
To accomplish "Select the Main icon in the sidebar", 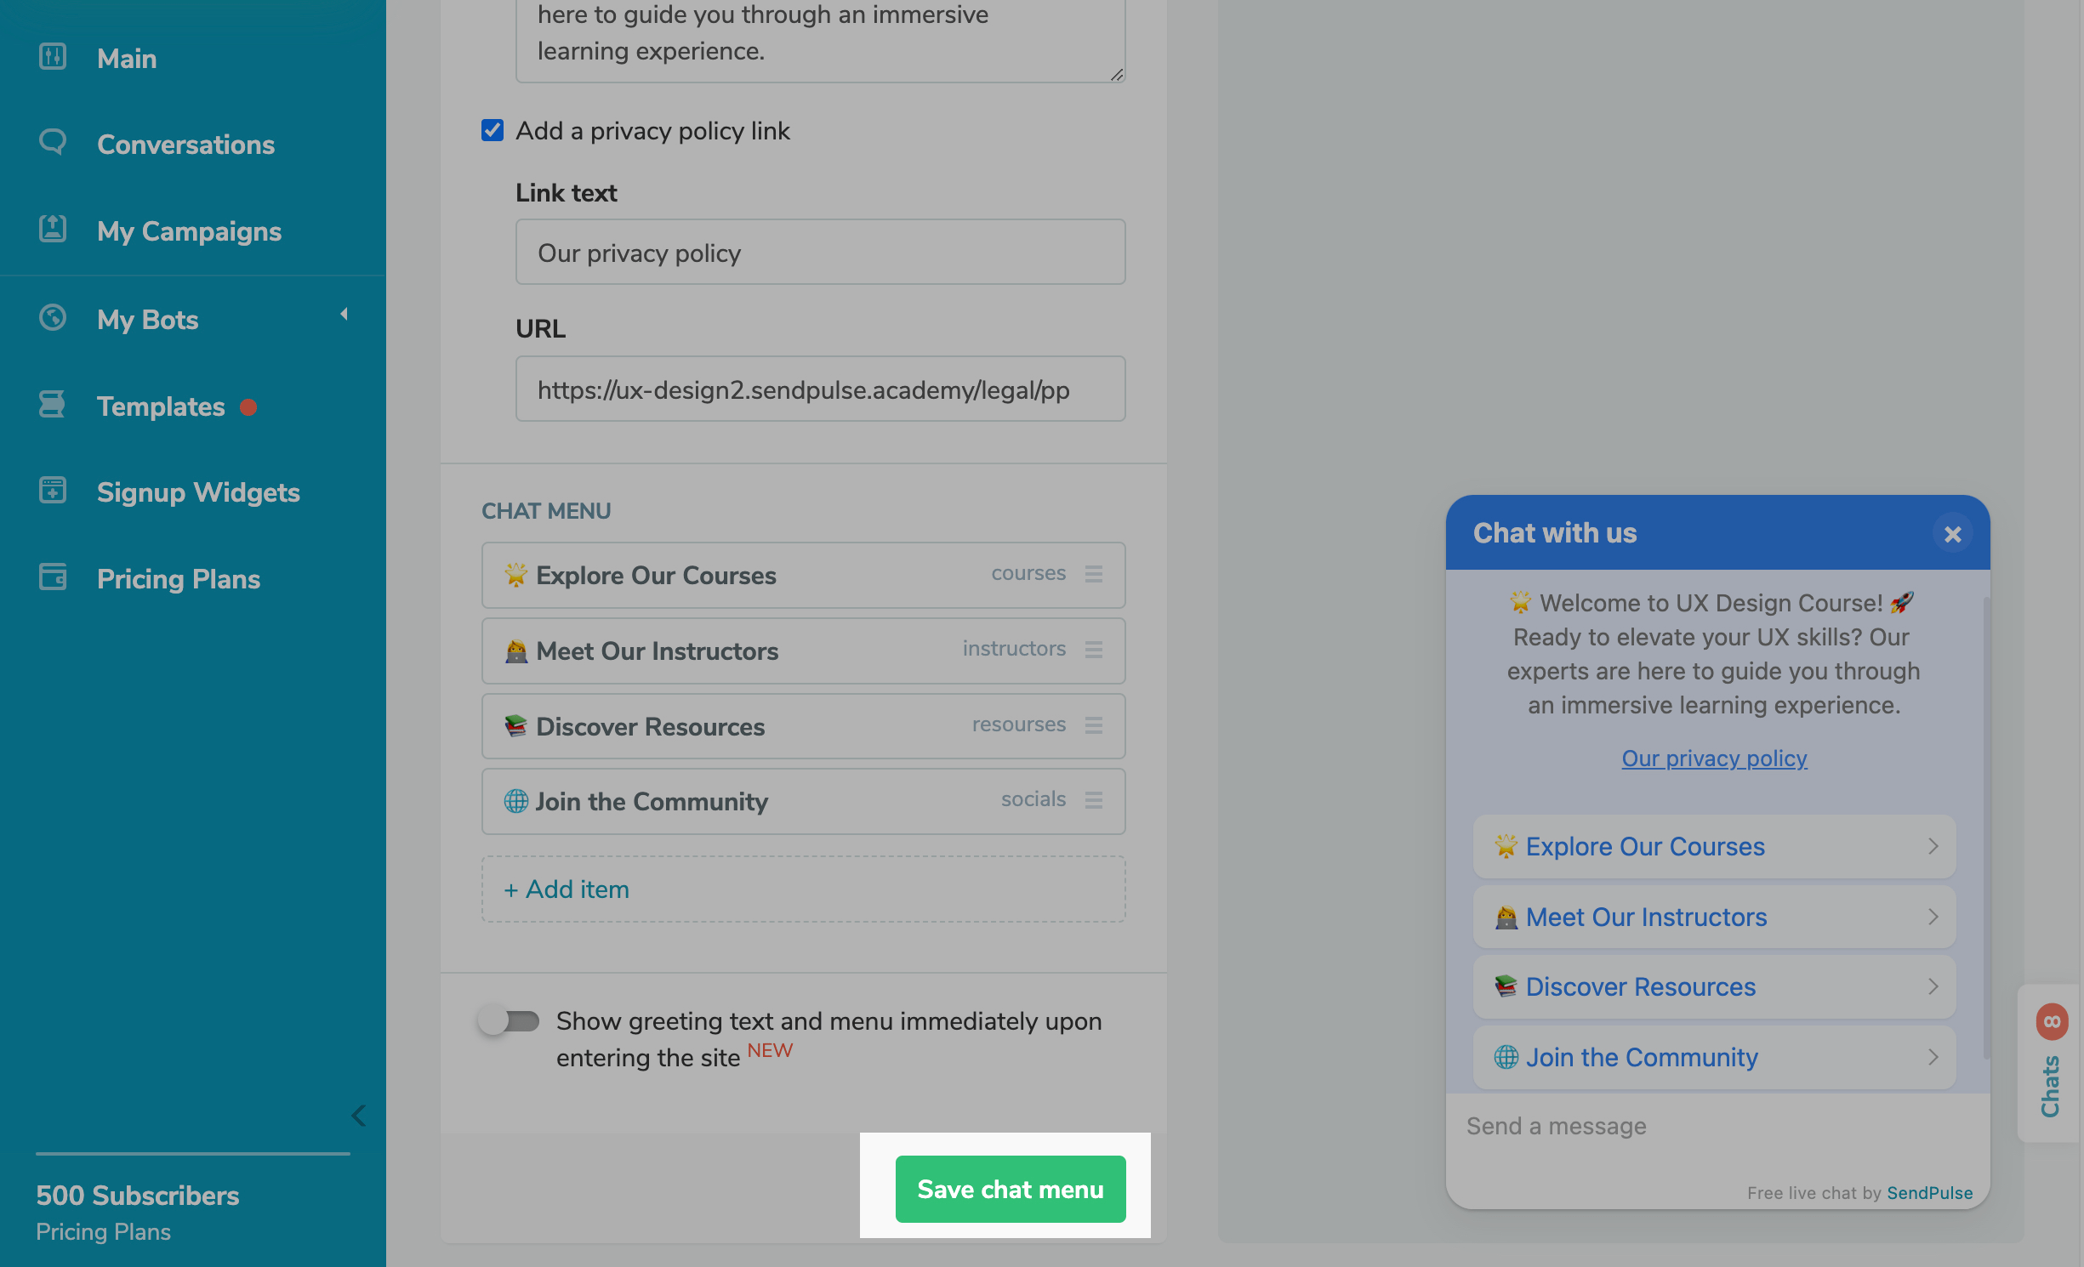I will click(52, 57).
